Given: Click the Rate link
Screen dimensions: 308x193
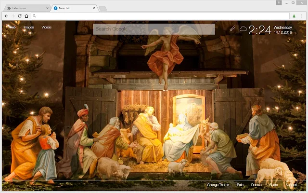Looking at the screenshot, I should [x=240, y=185].
